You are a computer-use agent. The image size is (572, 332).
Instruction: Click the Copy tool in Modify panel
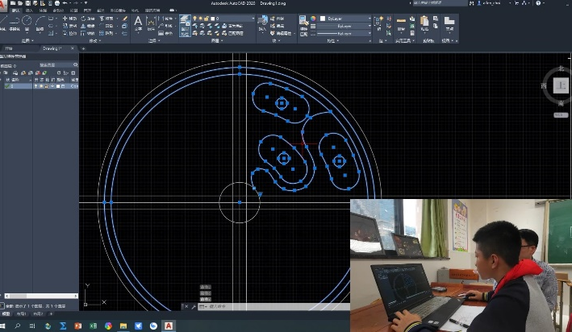[x=69, y=26]
